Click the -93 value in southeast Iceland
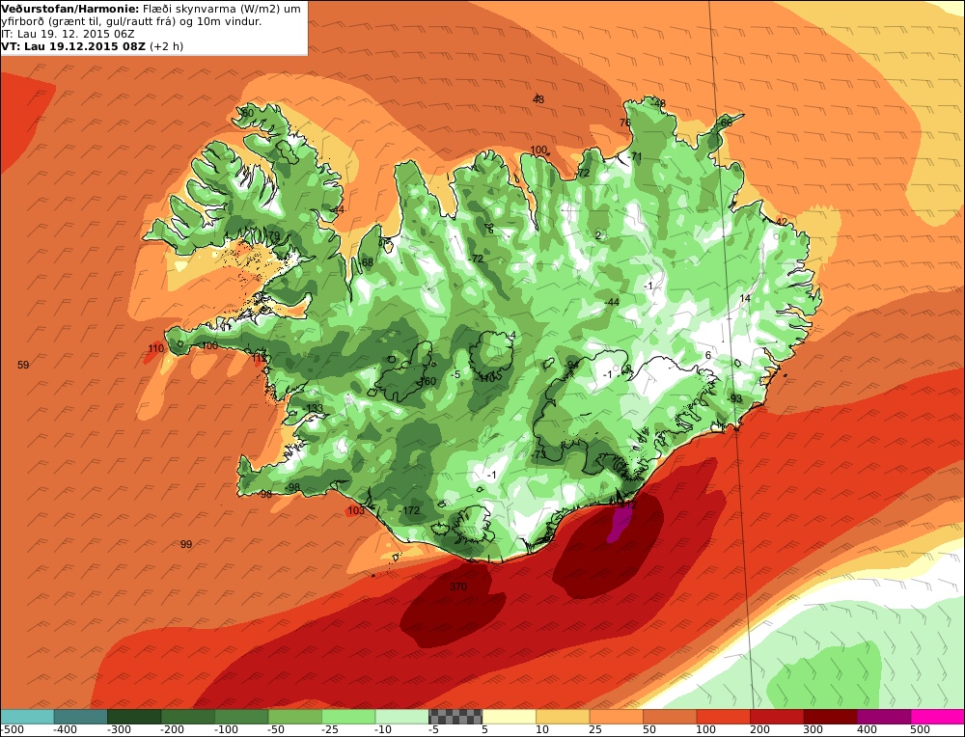965x737 pixels. coord(734,398)
